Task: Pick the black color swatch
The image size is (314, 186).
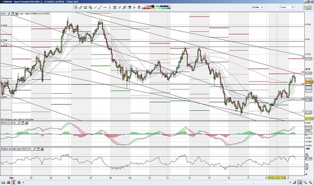Action: pos(153,6)
